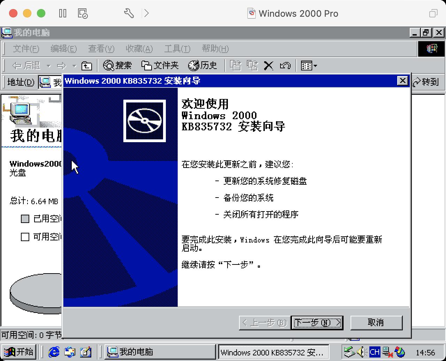Click the volume speaker tray icon
The image size is (446, 361).
coord(361,352)
